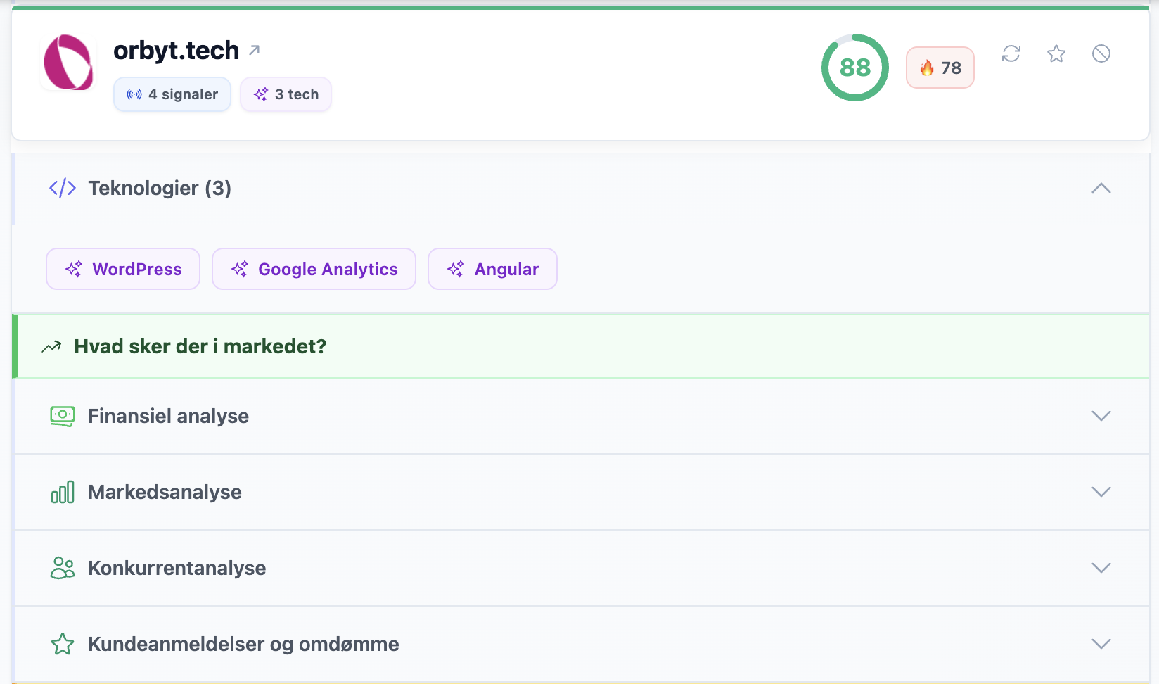Select the WordPress technology tag
Viewport: 1159px width, 684px height.
click(122, 269)
